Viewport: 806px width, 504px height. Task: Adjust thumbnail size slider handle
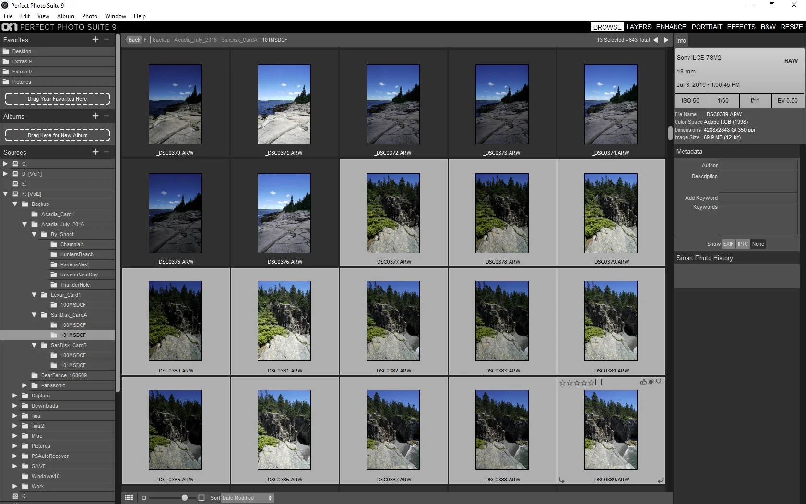coord(184,498)
